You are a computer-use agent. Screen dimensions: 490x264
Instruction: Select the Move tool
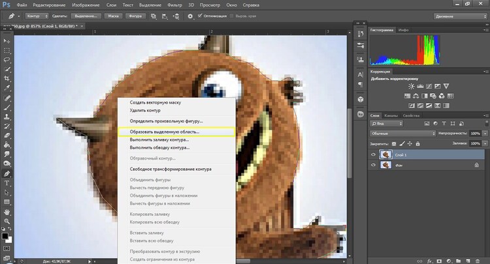tap(7, 41)
